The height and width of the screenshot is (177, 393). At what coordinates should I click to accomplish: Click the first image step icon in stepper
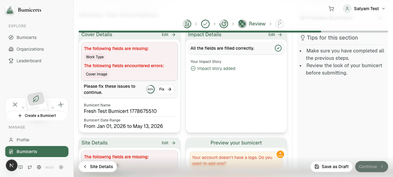[x=187, y=24]
